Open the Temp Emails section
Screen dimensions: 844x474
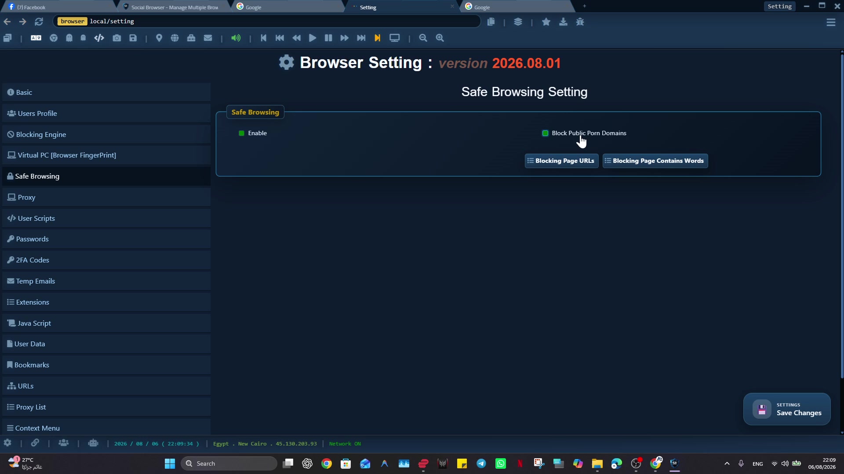pos(106,281)
